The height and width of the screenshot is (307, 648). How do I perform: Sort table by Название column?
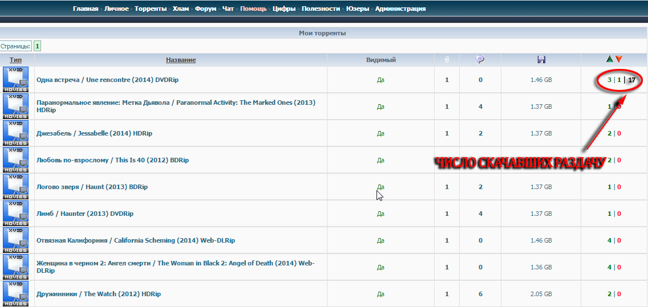tap(181, 60)
